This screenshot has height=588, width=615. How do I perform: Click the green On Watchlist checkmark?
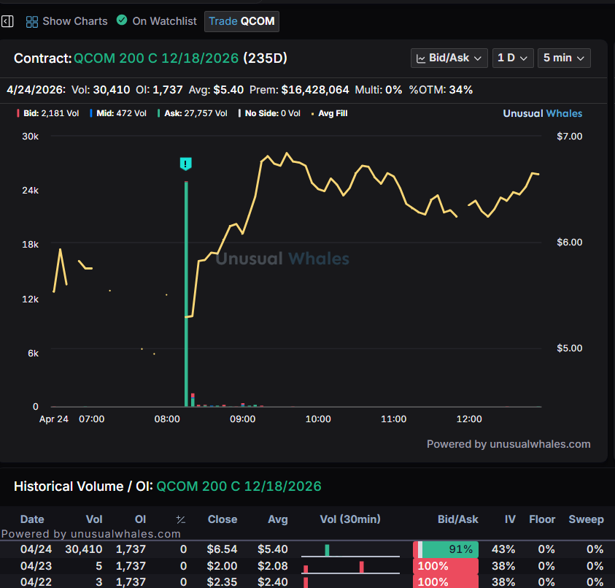[x=122, y=20]
